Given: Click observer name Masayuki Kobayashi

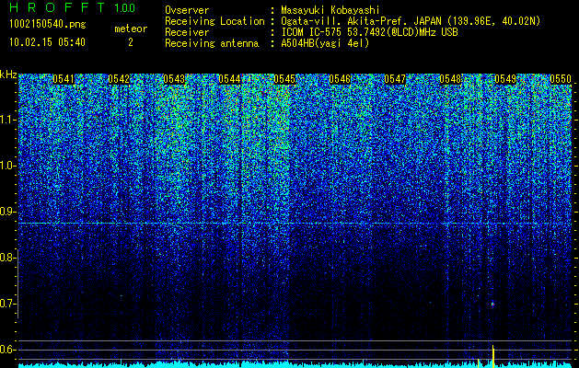Looking at the screenshot, I should 330,10.
